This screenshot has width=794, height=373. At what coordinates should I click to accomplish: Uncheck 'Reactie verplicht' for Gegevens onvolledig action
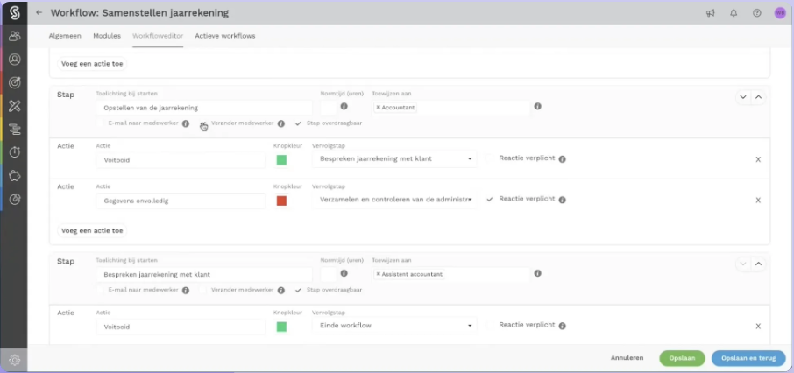point(490,199)
